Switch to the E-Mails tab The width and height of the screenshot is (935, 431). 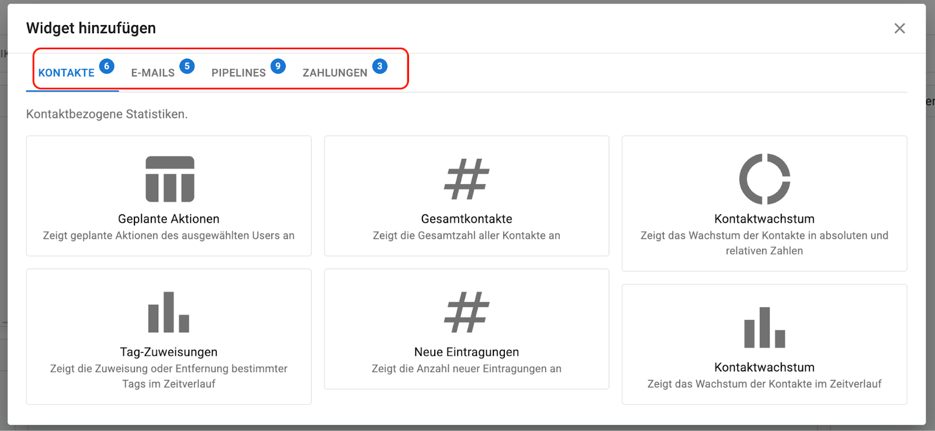[x=153, y=73]
